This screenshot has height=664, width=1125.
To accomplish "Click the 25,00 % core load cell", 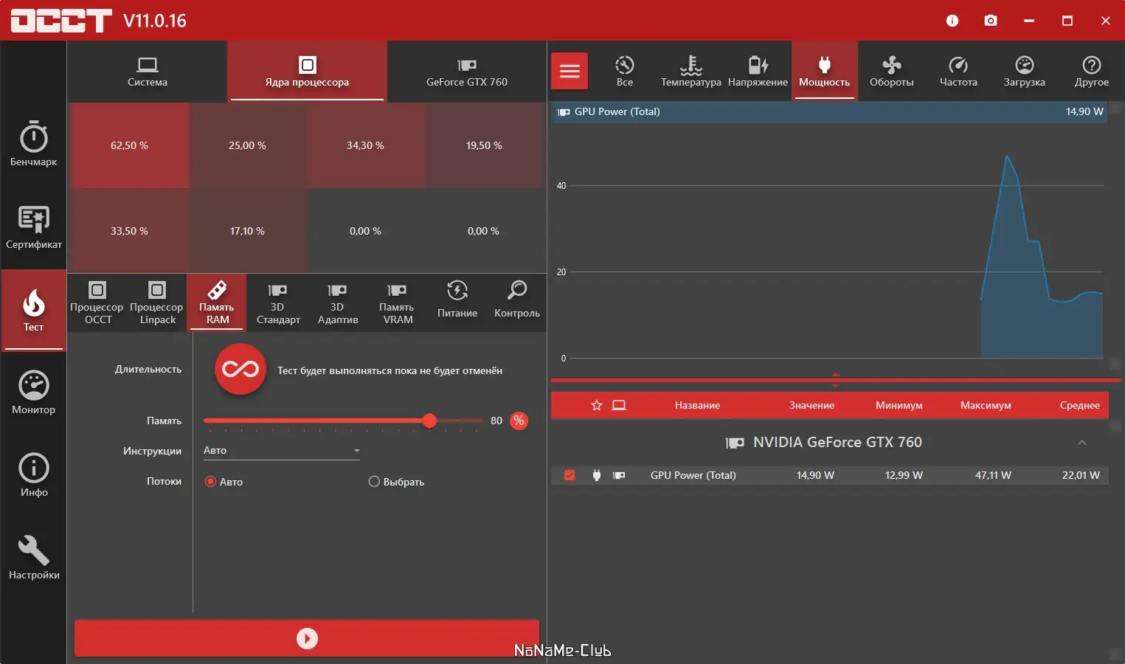I will point(247,145).
